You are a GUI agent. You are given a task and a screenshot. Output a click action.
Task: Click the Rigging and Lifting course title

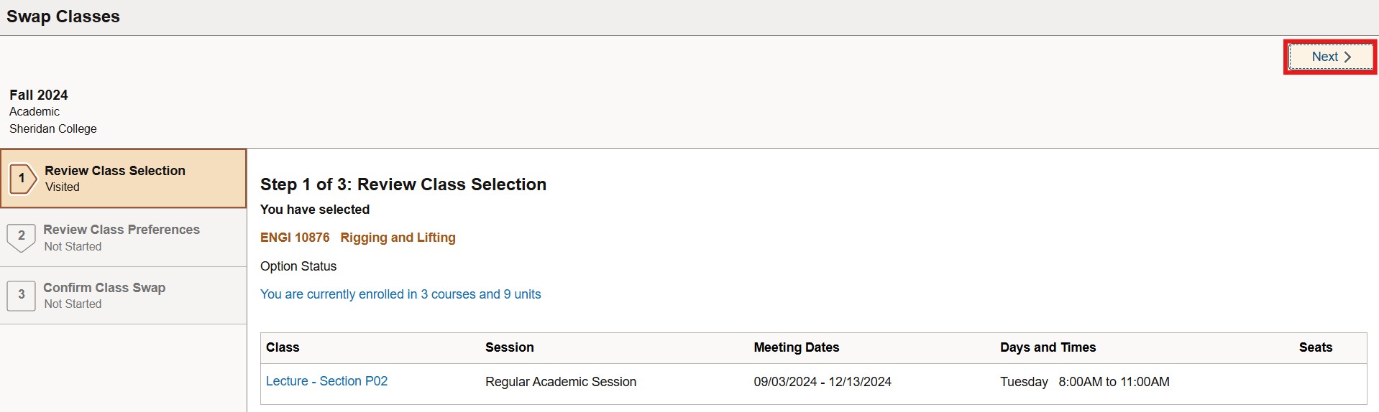pyautogui.click(x=398, y=238)
